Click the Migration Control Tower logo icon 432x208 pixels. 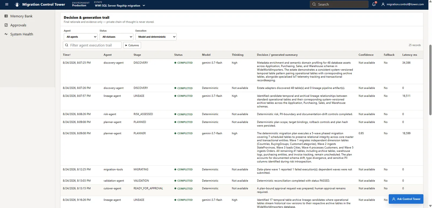tap(17, 4)
